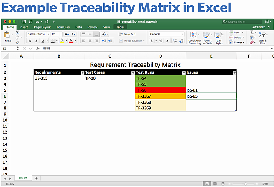
Task: Click the Share button
Action: click(x=258, y=27)
